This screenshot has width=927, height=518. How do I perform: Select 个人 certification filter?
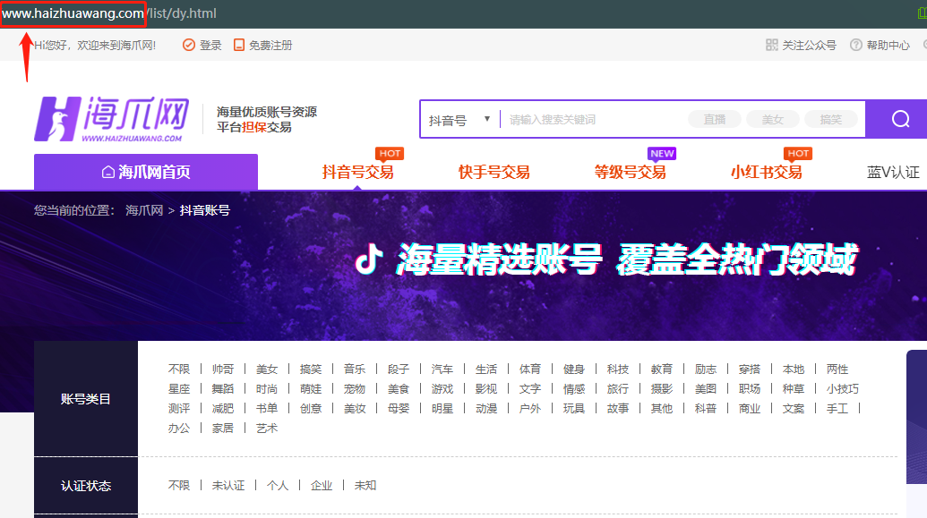pyautogui.click(x=278, y=485)
